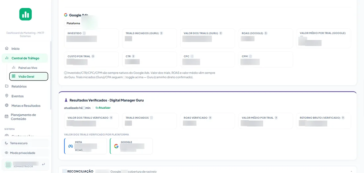
Task: Click the bar chart icon of Central de Tráfego
Action: click(x=7, y=58)
